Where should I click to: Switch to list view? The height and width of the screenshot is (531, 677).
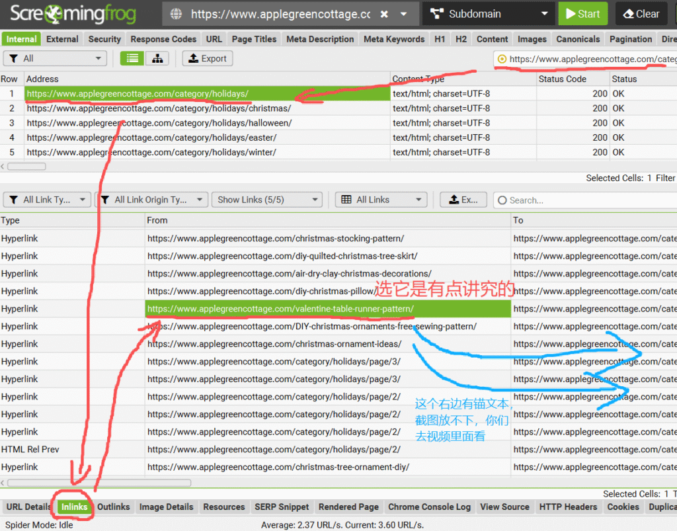tap(132, 58)
